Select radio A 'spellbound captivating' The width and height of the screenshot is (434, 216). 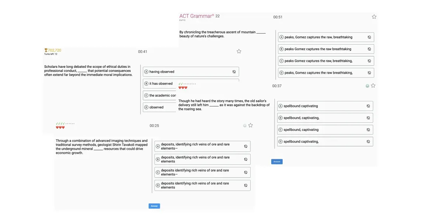click(x=280, y=106)
